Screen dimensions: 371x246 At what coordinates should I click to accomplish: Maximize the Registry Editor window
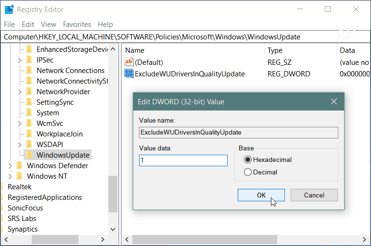pyautogui.click(x=328, y=9)
